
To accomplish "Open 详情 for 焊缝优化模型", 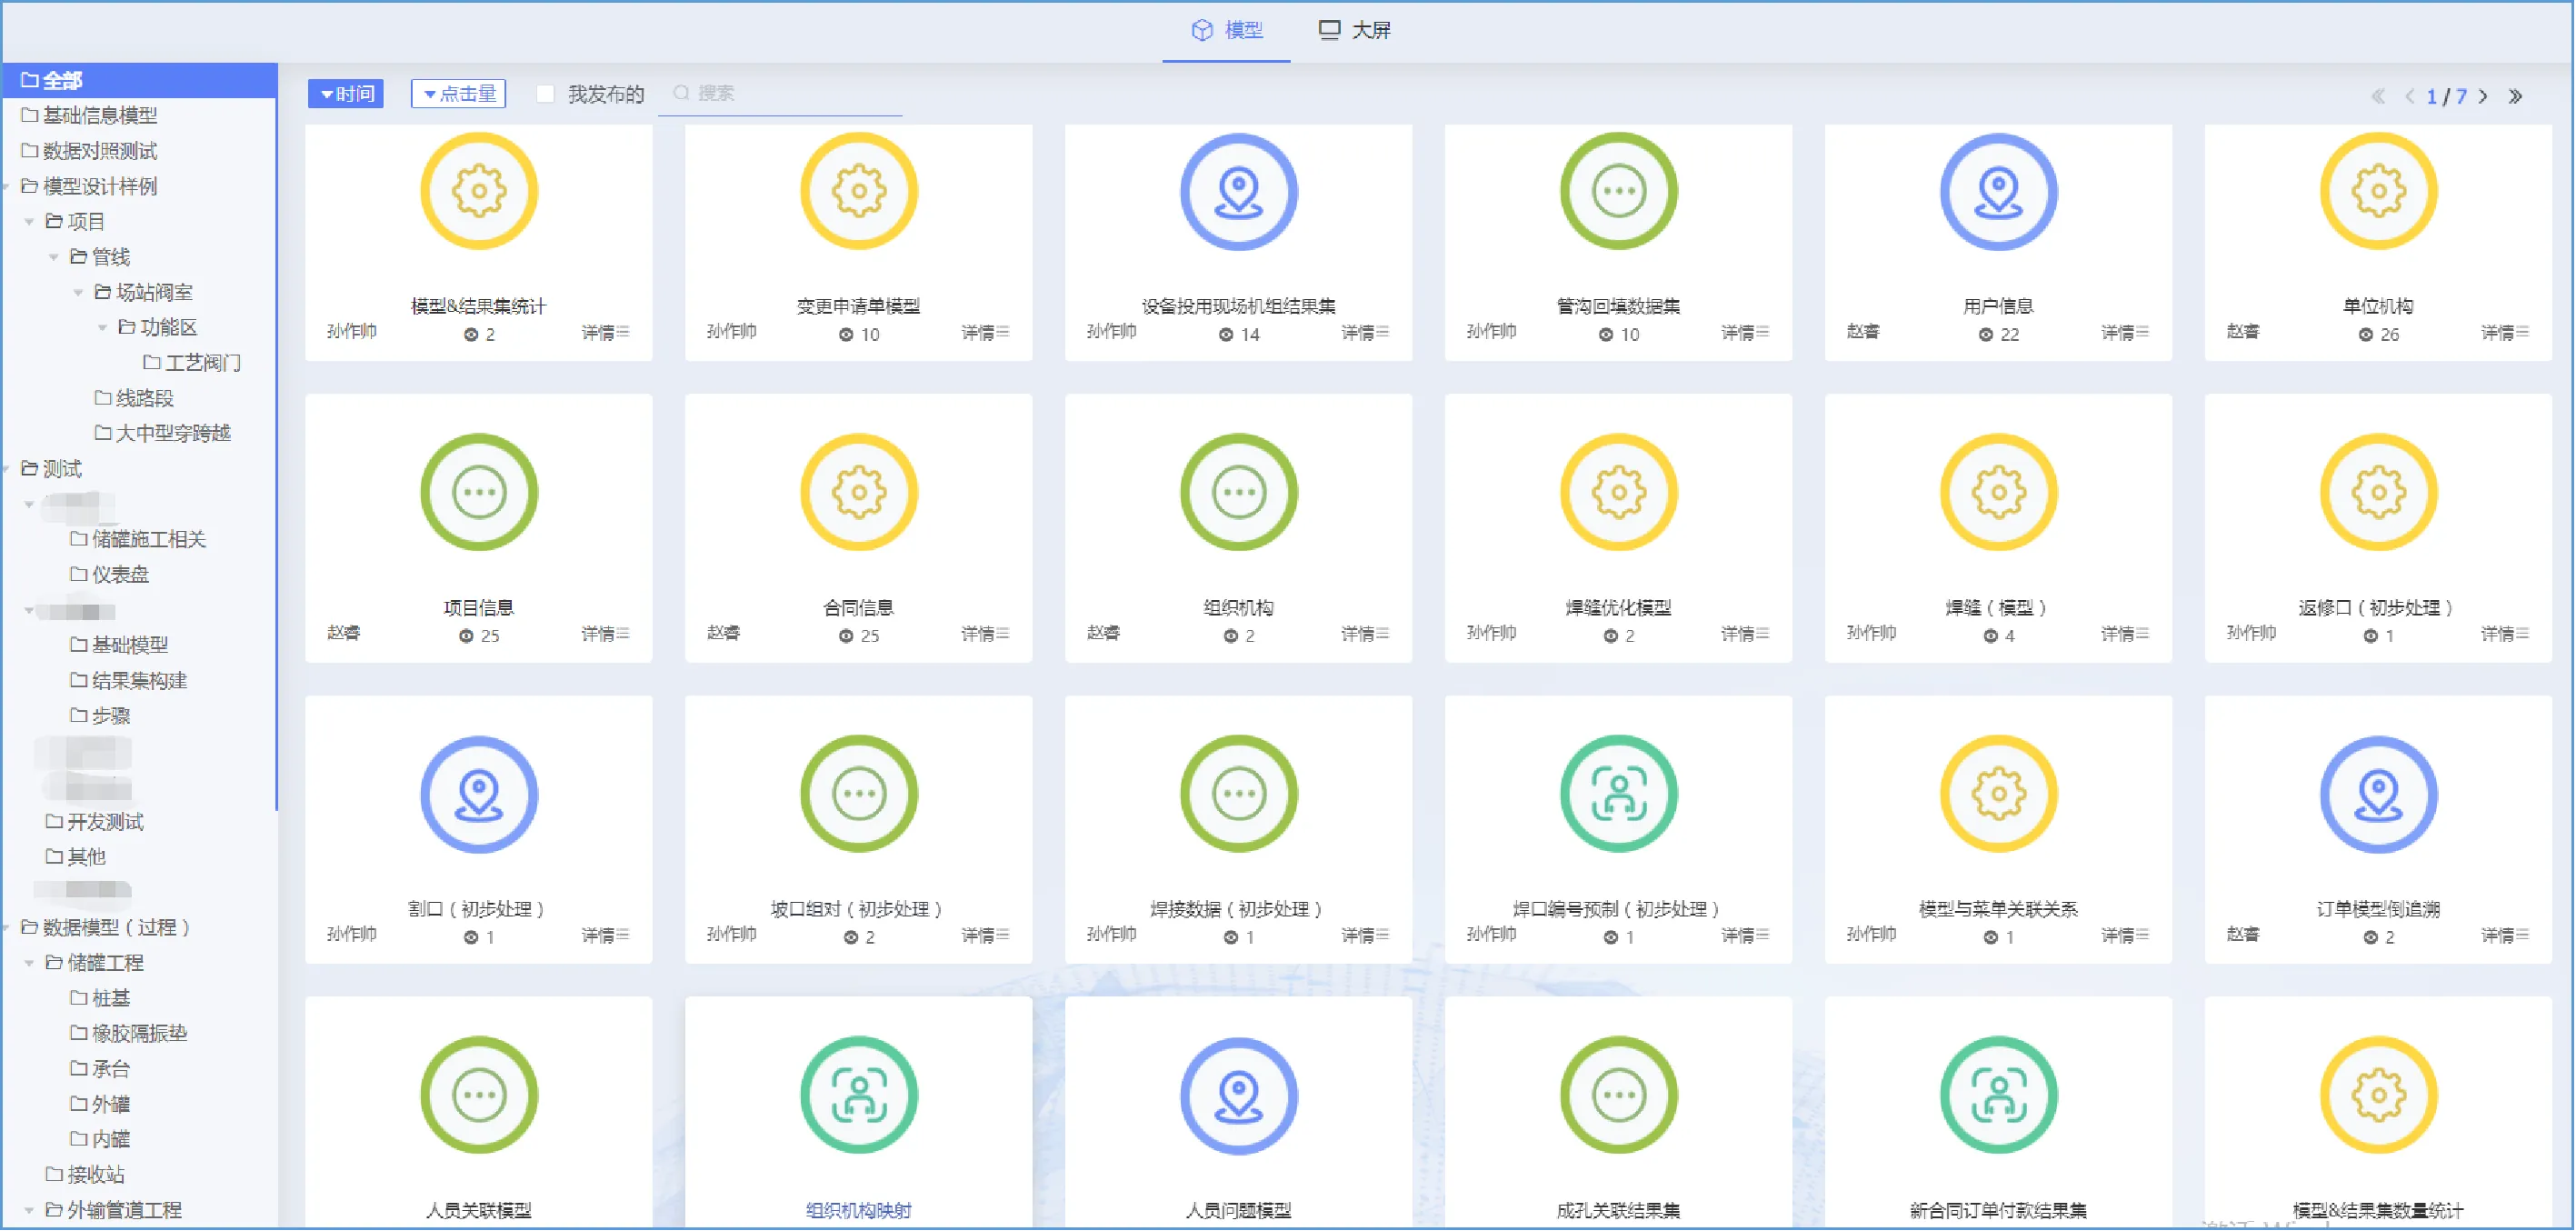I will click(1746, 634).
